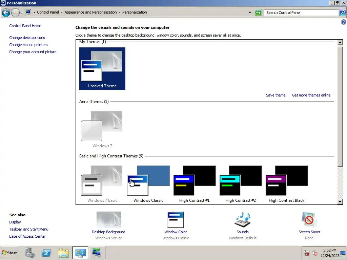Click the search magnifier icon
Image resolution: width=347 pixels, height=260 pixels.
coord(342,13)
